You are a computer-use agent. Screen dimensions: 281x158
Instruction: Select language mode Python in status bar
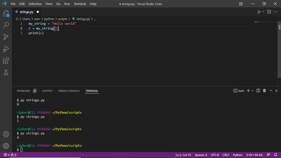click(x=238, y=155)
